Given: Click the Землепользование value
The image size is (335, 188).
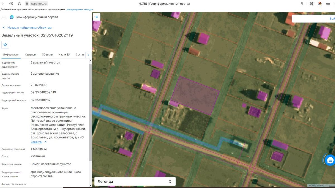Looking at the screenshot, I should [45, 74].
